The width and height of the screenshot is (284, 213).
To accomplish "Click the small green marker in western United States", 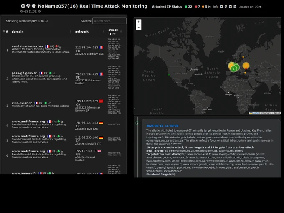I will (169, 75).
